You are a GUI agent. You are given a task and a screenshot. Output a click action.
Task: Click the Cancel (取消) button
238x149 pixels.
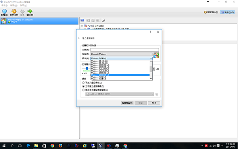point(154,103)
